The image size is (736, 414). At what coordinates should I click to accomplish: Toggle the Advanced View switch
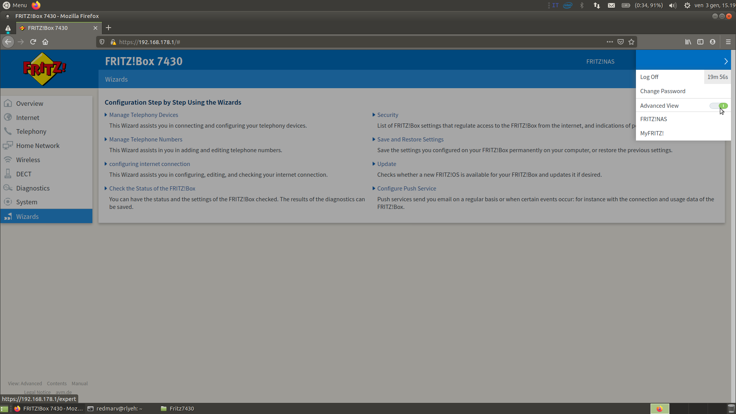coord(718,106)
